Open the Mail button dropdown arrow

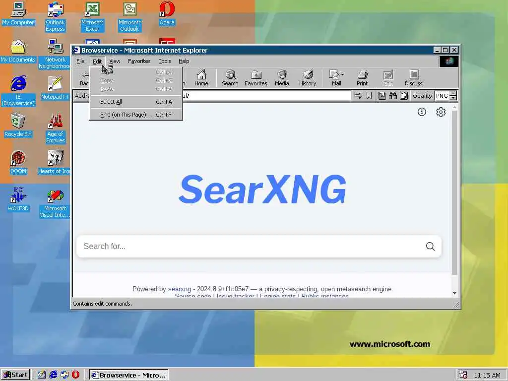pos(343,74)
